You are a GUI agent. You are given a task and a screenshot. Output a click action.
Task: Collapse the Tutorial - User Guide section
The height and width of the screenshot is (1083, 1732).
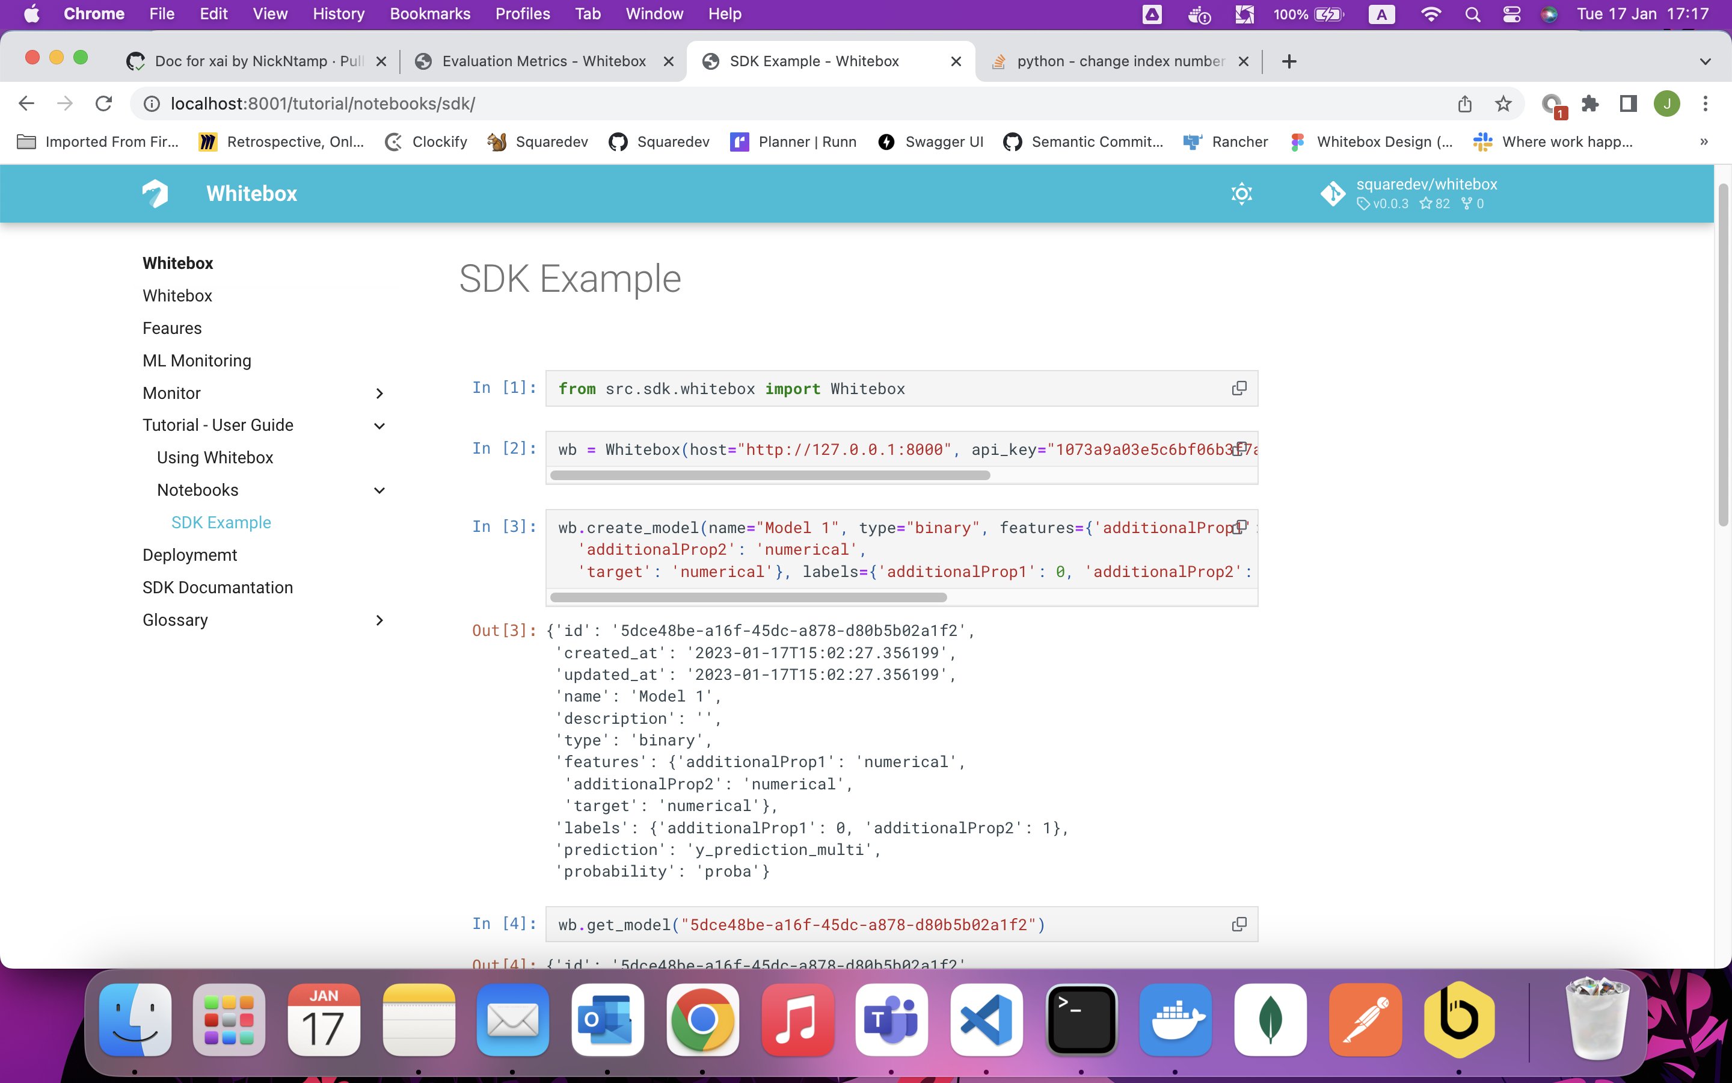[379, 425]
